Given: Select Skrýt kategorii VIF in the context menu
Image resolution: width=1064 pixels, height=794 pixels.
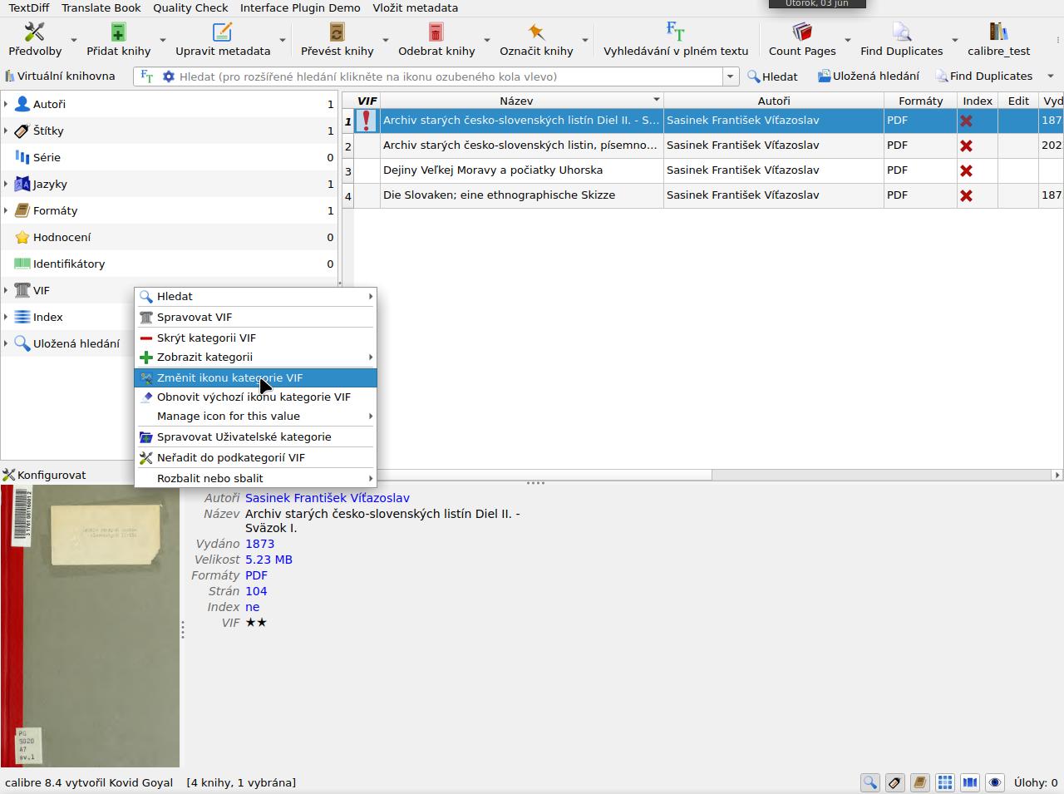Looking at the screenshot, I should pyautogui.click(x=255, y=338).
